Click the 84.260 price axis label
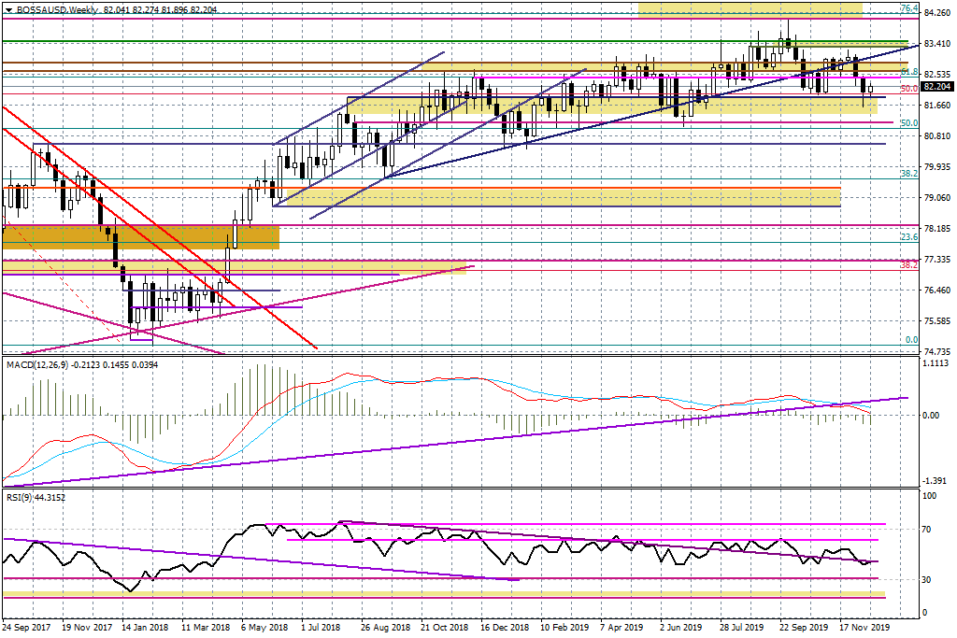Viewport: 957px width, 638px height. click(x=936, y=12)
